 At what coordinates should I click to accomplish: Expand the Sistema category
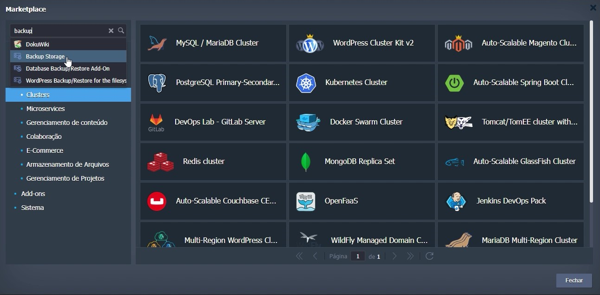point(33,208)
